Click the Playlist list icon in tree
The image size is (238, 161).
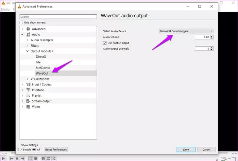point(28,96)
